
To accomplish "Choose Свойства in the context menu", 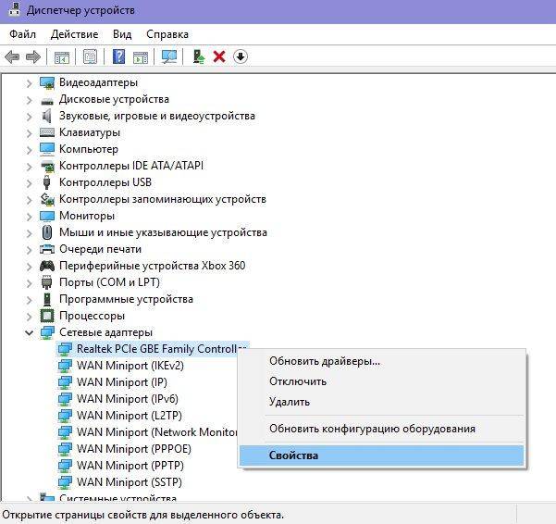I will click(x=293, y=455).
